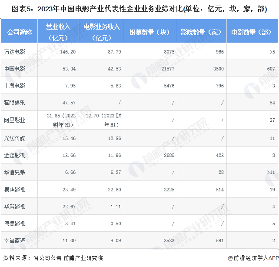Viewport: 279px width, 267px height.
Task: Click revenue value 3.41
Action: click(x=70, y=224)
